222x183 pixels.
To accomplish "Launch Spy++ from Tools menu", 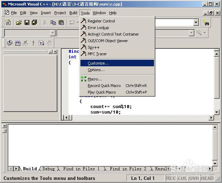I will pos(117,47).
